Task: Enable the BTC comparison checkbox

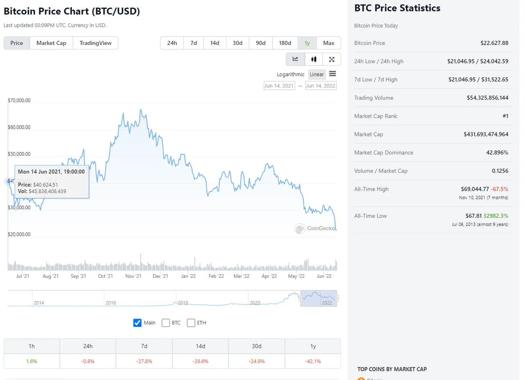Action: [x=166, y=323]
